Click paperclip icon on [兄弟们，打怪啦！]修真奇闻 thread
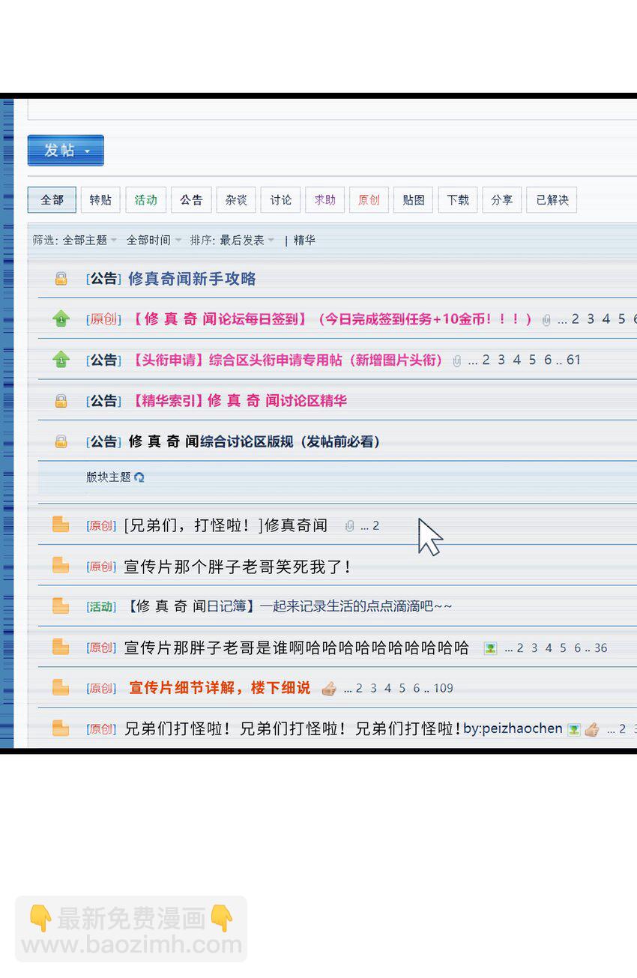 [349, 526]
